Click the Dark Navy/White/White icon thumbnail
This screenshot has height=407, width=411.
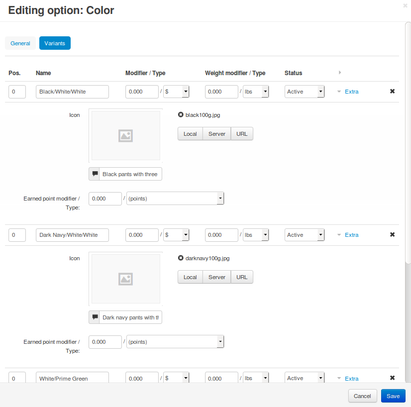[x=125, y=279]
